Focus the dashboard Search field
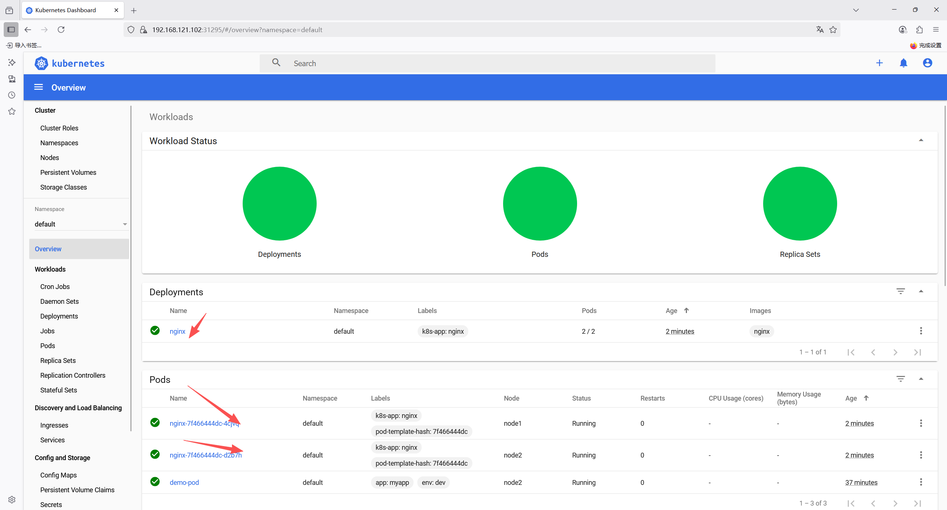 click(x=488, y=63)
